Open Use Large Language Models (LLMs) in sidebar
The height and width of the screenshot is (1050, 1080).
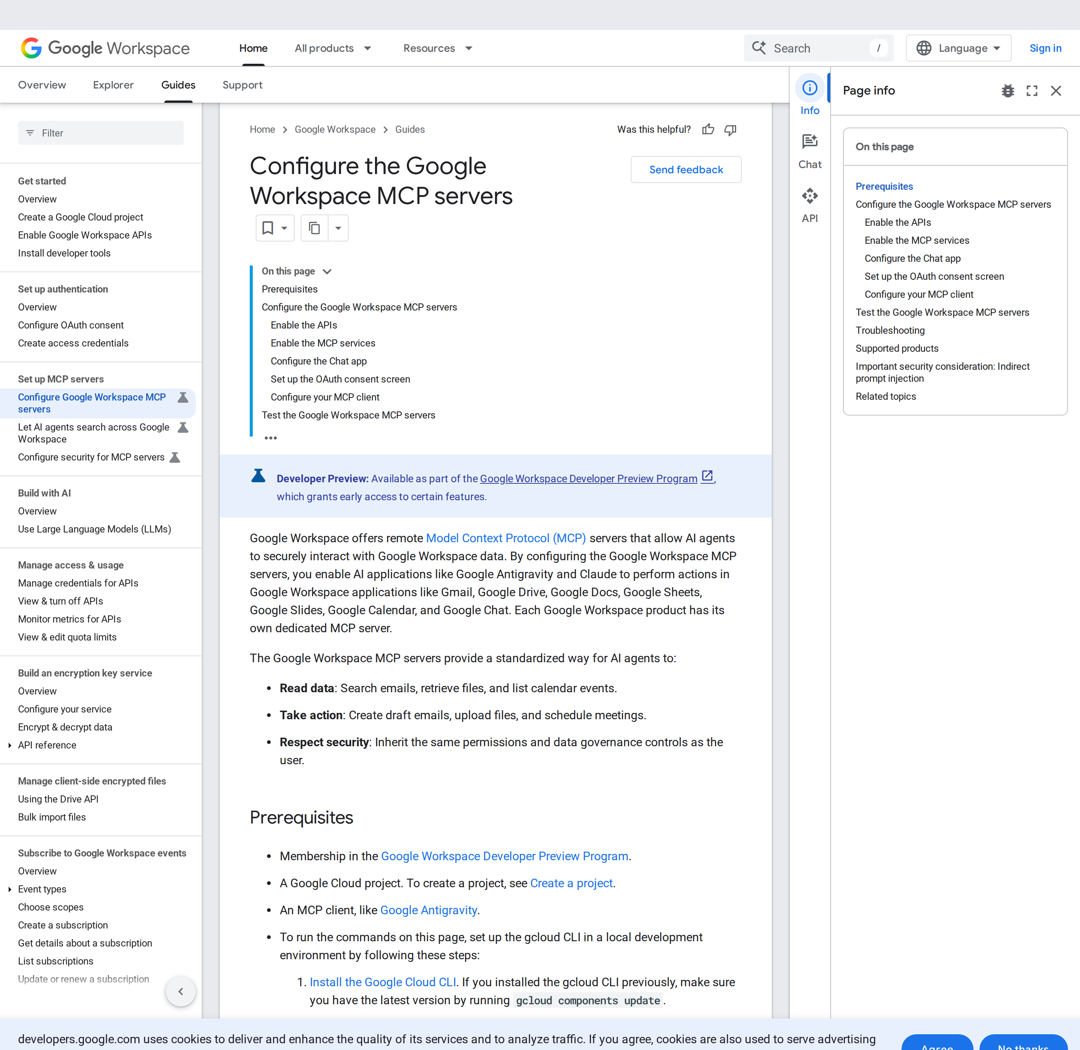tap(94, 529)
